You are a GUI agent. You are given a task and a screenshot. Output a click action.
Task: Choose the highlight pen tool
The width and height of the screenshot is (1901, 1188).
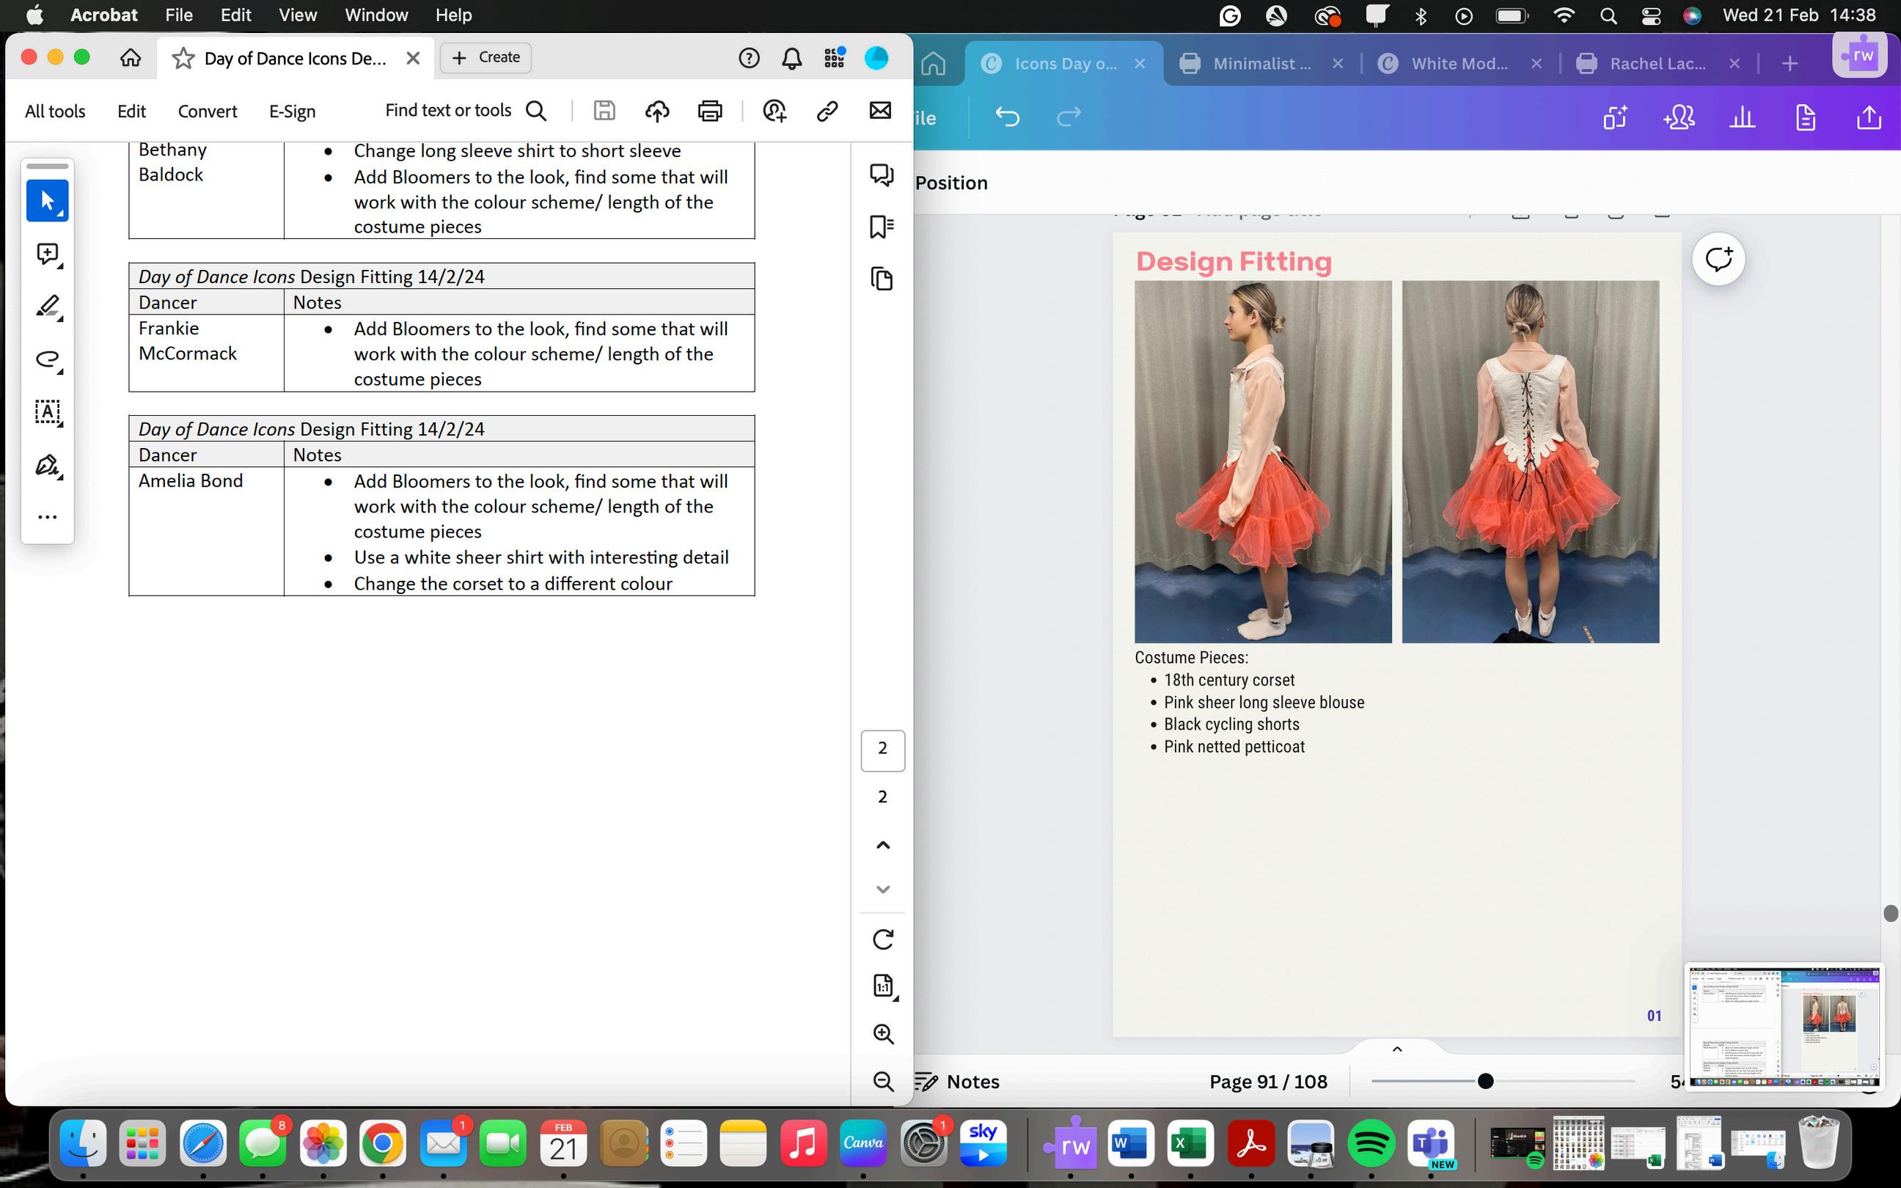47,307
